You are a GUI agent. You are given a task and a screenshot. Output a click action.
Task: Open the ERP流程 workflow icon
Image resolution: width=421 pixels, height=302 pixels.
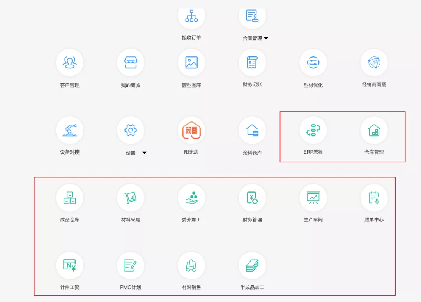(313, 130)
